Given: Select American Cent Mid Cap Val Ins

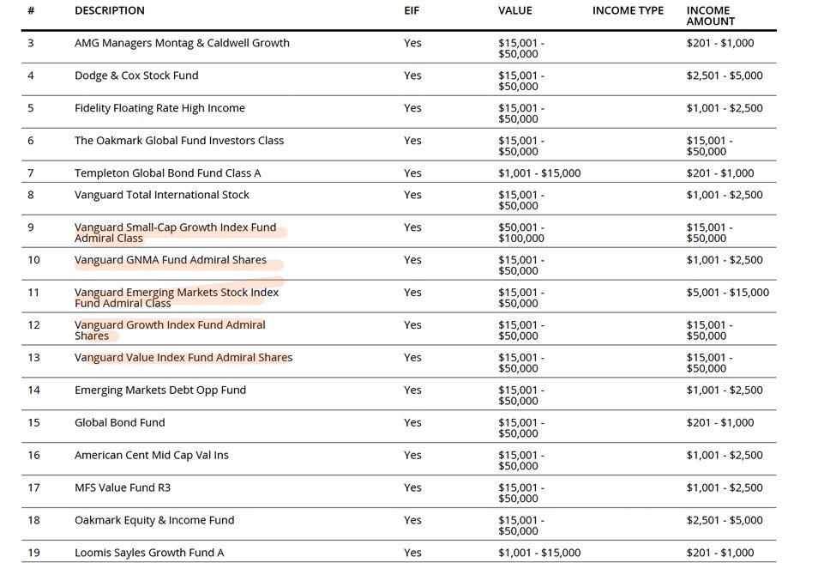Looking at the screenshot, I should [152, 456].
